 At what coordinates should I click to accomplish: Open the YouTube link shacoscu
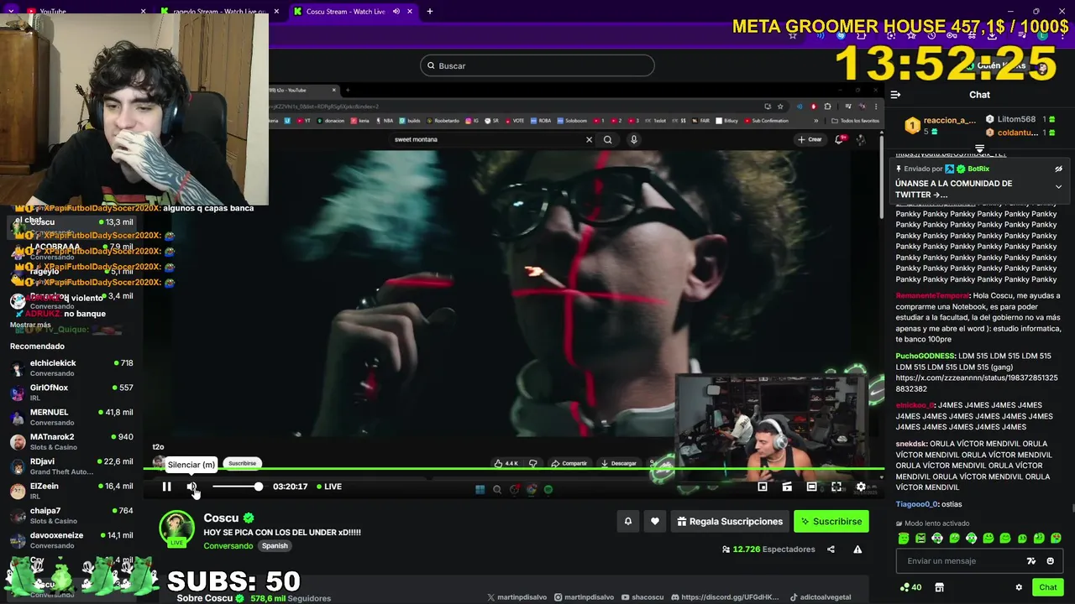click(642, 597)
